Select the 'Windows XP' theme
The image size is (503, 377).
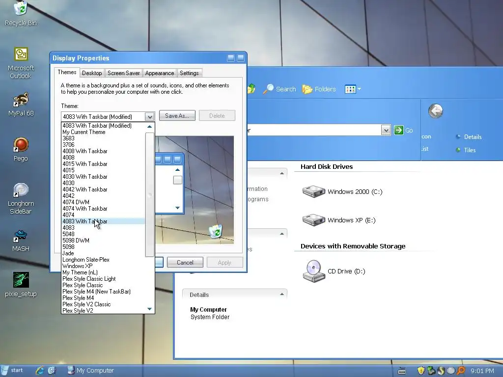coord(103,266)
